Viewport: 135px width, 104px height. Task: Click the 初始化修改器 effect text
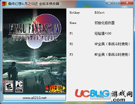click(x=104, y=23)
